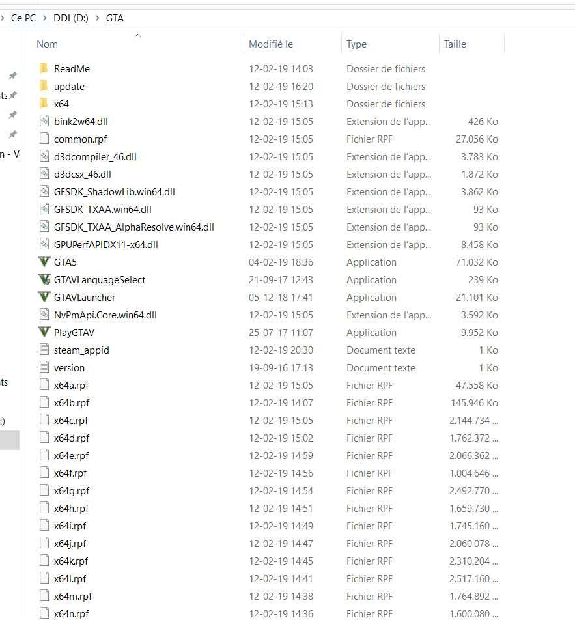Screen dimensions: 575x633
Task: Sort by the Modifié le column header
Action: [271, 44]
